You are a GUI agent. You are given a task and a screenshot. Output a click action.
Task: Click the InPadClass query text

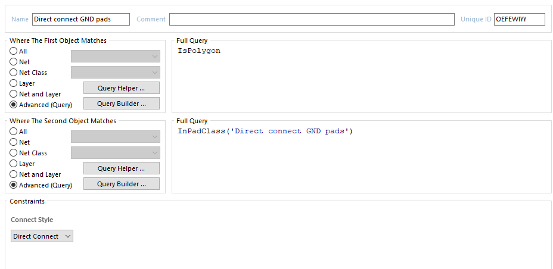point(265,131)
